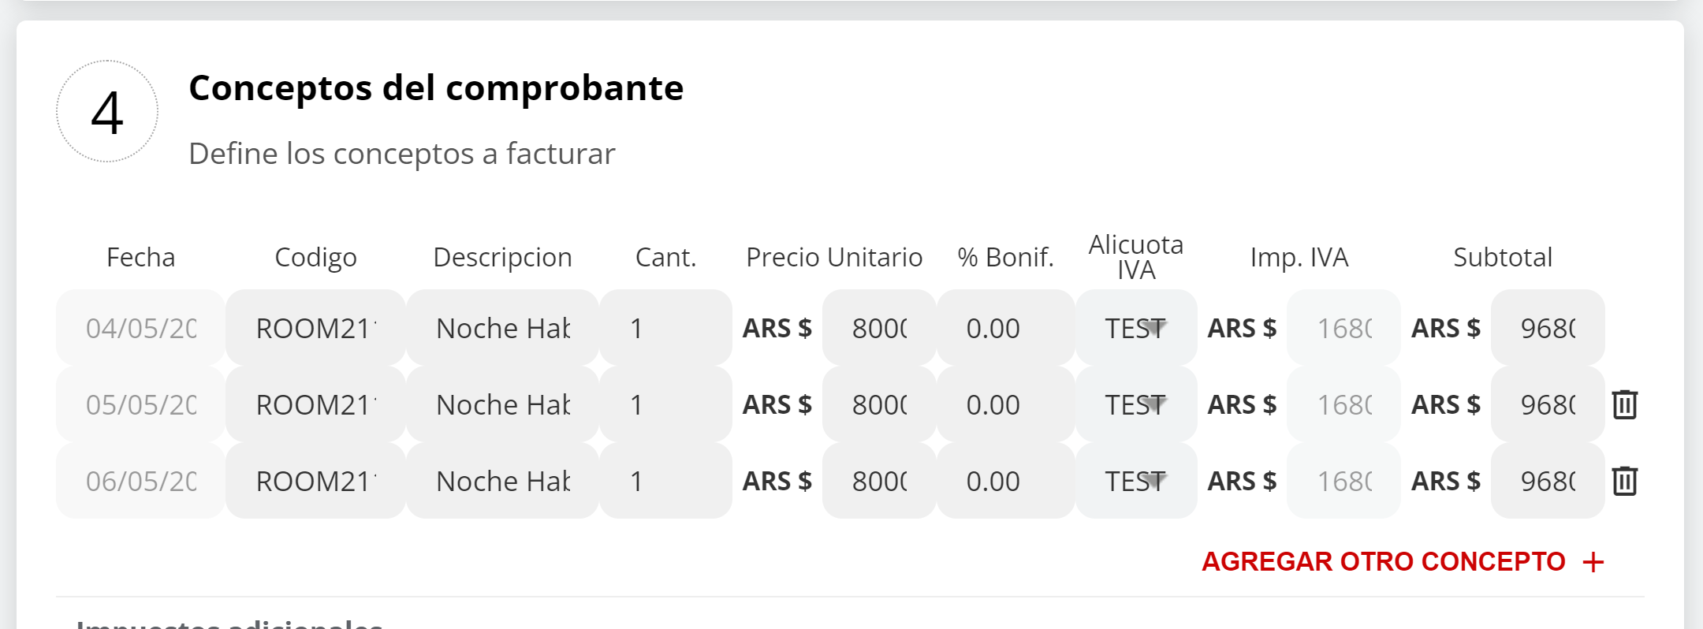Screen dimensions: 1703x629
Task: Click Codigo field in third row
Action: click(x=315, y=481)
